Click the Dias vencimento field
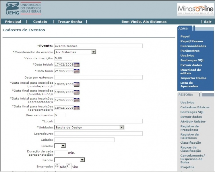This screenshot has height=172, width=215. (x=60, y=115)
